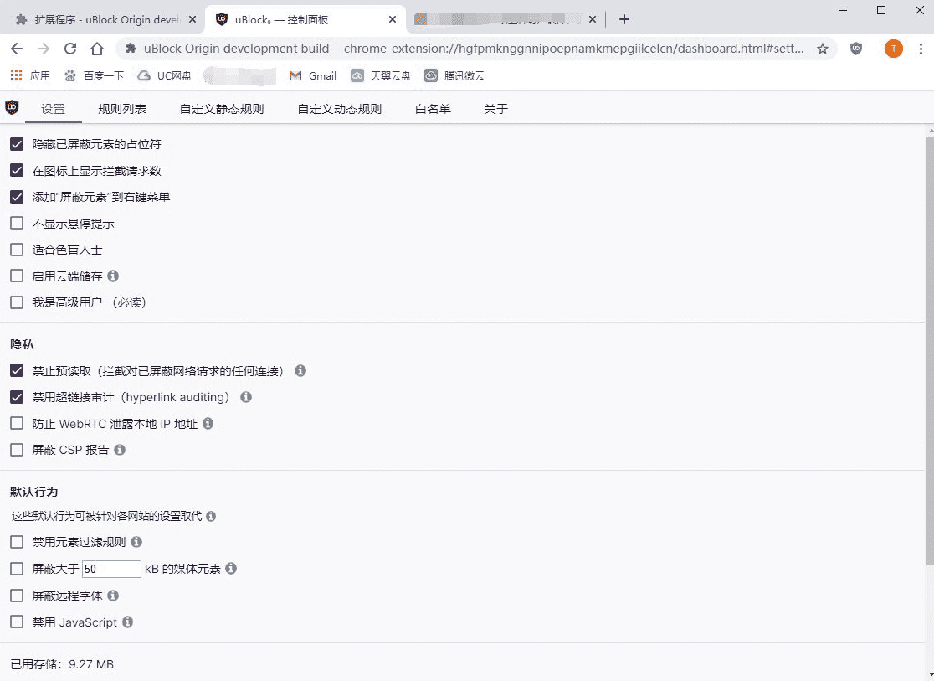Click info icon next to WebRTC option
Viewport: 934px width, 681px height.
click(x=208, y=424)
